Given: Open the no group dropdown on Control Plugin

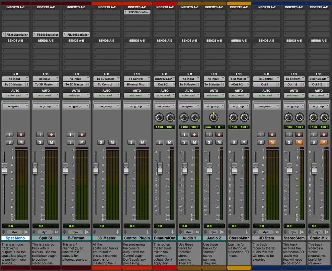Looking at the screenshot, I should click(x=137, y=106).
